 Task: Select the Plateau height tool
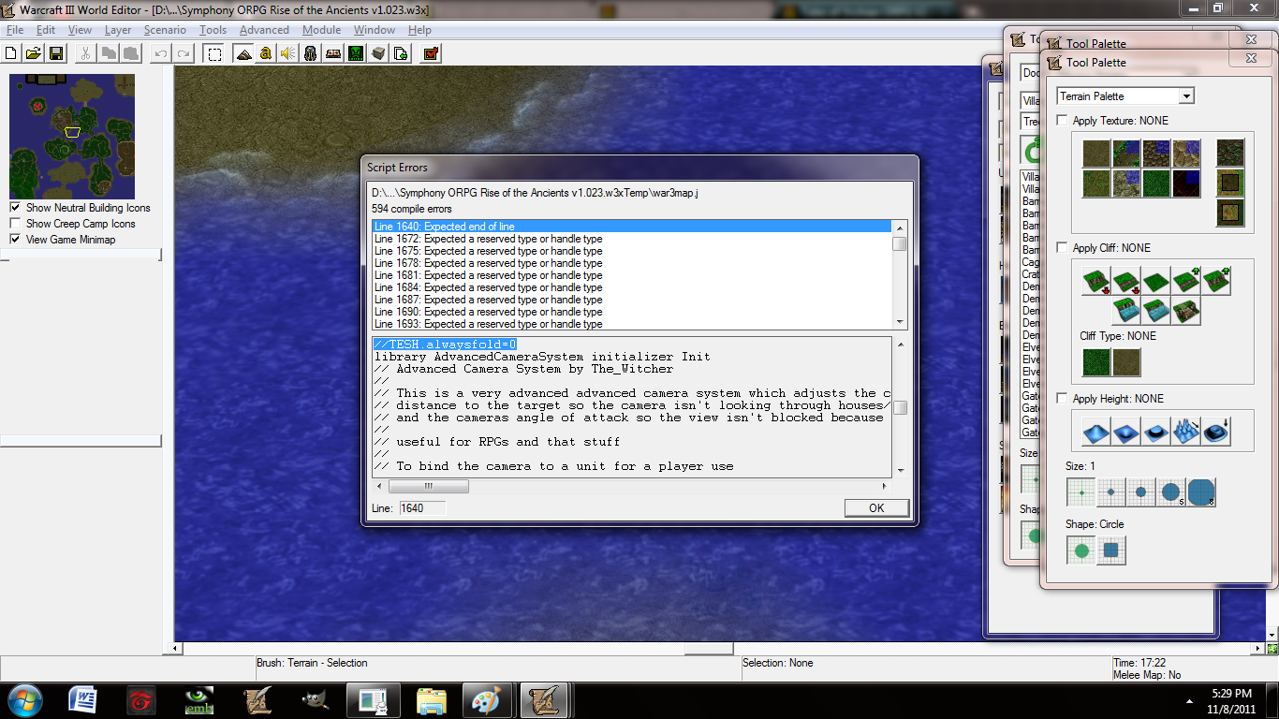1155,432
